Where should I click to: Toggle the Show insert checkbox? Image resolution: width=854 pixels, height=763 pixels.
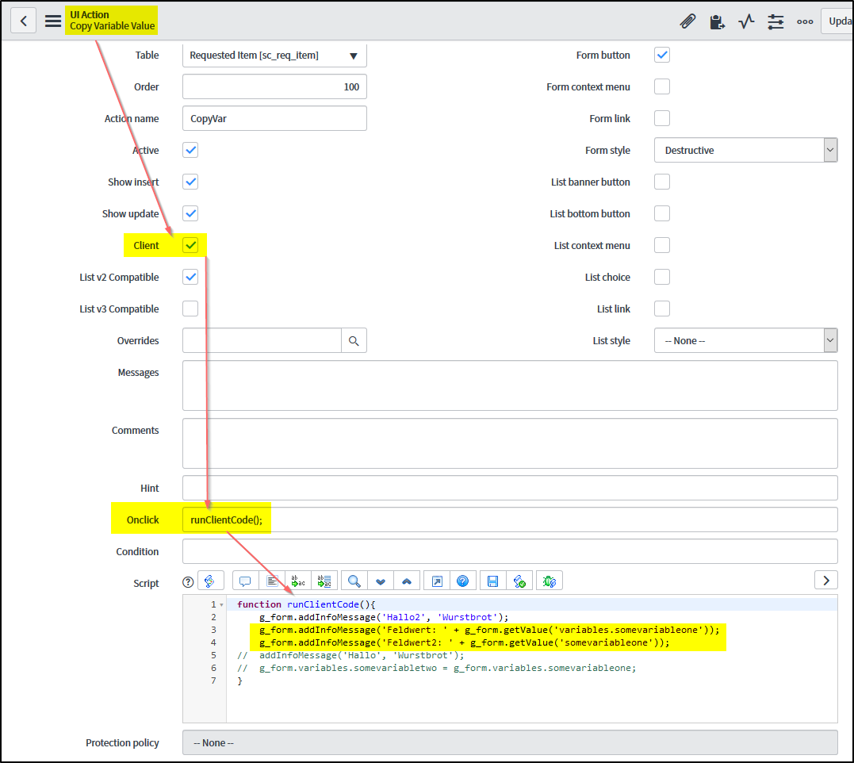(x=190, y=182)
